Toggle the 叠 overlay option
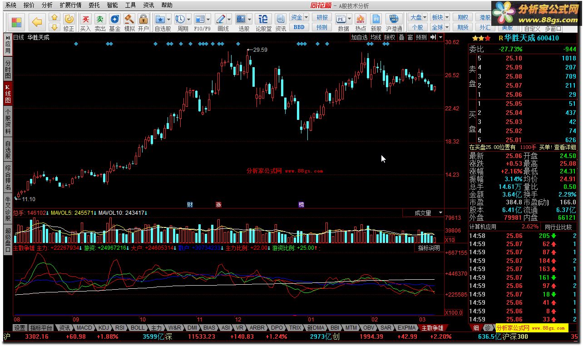The height and width of the screenshot is (346, 583). (x=401, y=38)
